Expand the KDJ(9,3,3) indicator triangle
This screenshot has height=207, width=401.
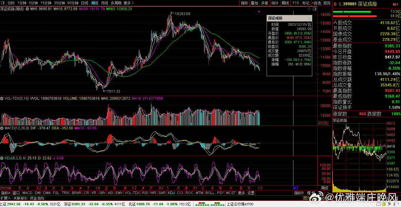point(2,158)
